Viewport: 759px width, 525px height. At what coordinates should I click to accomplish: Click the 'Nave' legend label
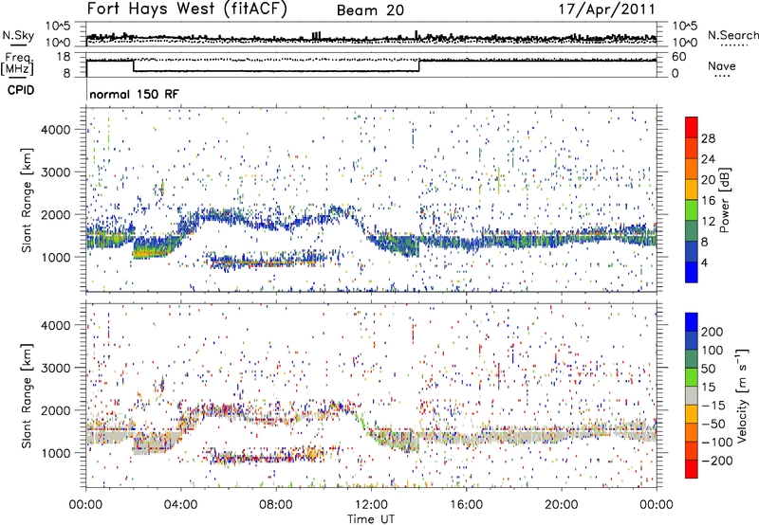pos(722,65)
